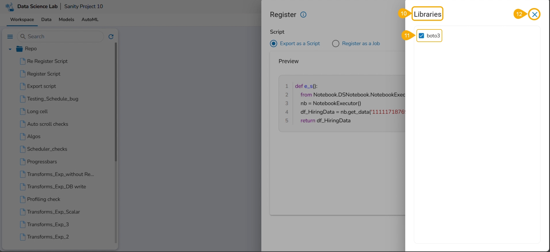Click 'return df_HiringData' code line
Viewport: 550px width, 252px height.
[325, 121]
